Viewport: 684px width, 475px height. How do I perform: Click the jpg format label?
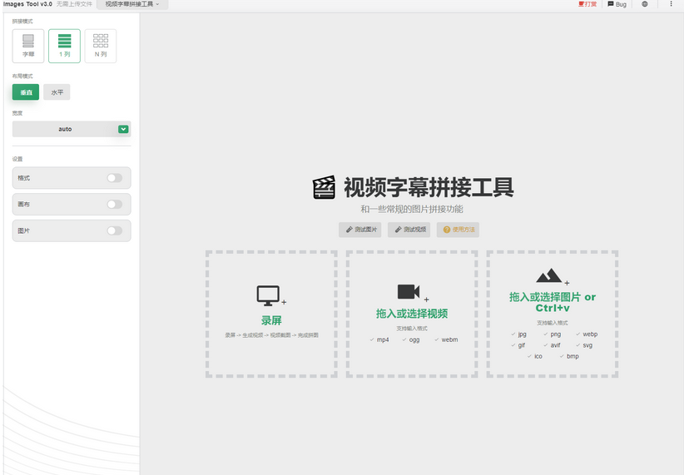pyautogui.click(x=523, y=334)
